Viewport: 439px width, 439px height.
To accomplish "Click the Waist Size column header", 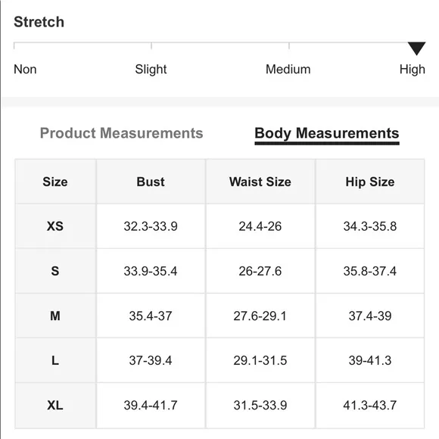I will 260,182.
